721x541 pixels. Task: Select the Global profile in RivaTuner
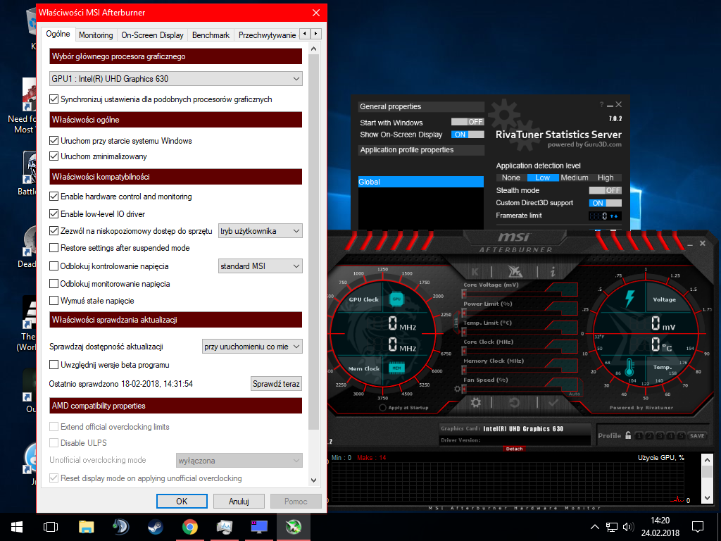pos(421,182)
